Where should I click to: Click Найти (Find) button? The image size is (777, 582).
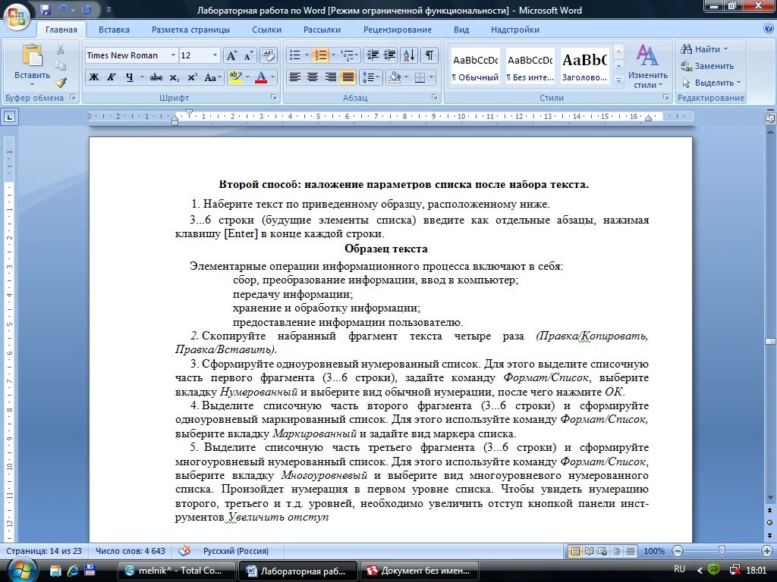[704, 49]
